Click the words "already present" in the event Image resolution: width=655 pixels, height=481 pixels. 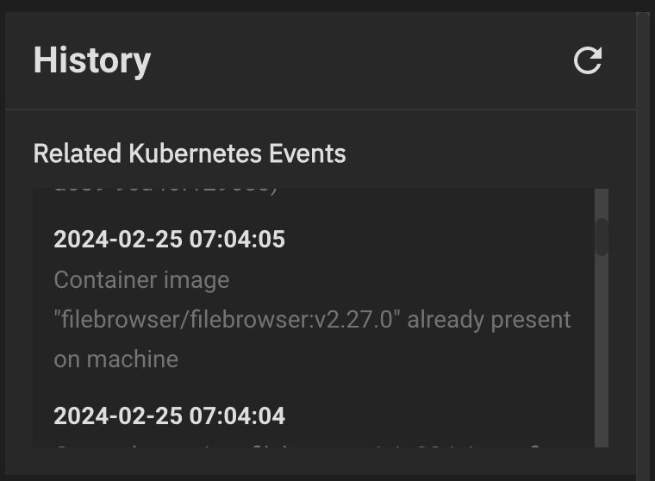tap(489, 320)
